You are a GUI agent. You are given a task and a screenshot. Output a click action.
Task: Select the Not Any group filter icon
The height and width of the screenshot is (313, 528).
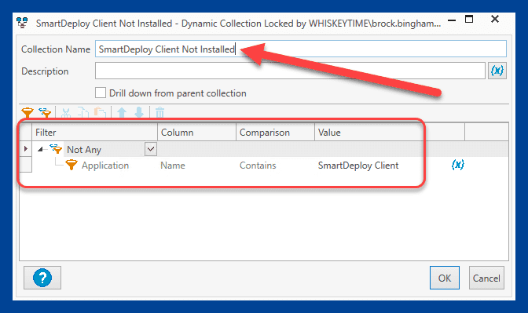click(56, 148)
